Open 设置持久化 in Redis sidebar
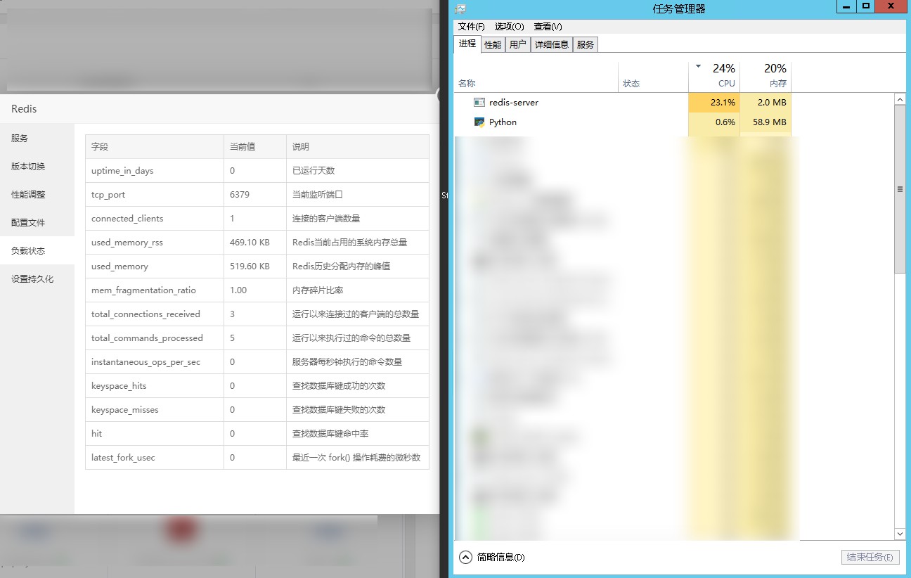Viewport: 911px width, 578px height. 37,279
